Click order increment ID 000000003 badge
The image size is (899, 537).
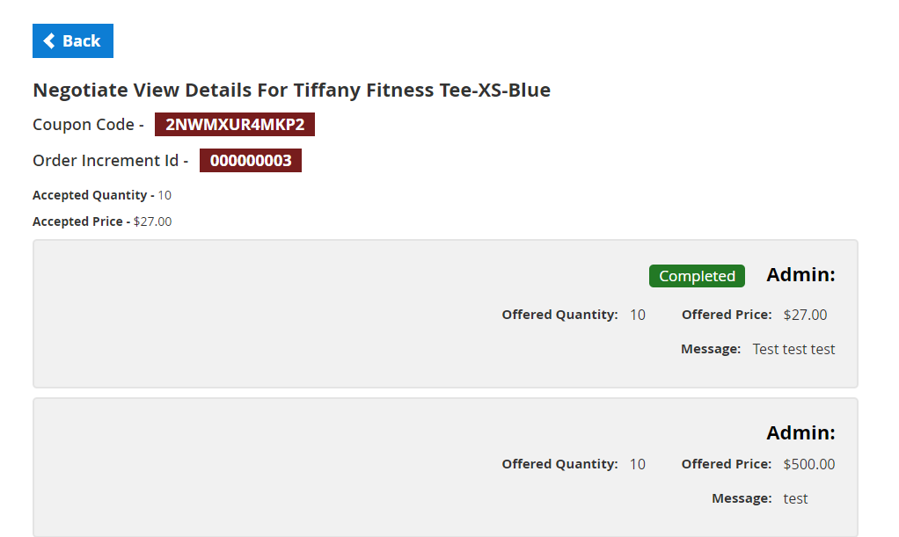(251, 161)
